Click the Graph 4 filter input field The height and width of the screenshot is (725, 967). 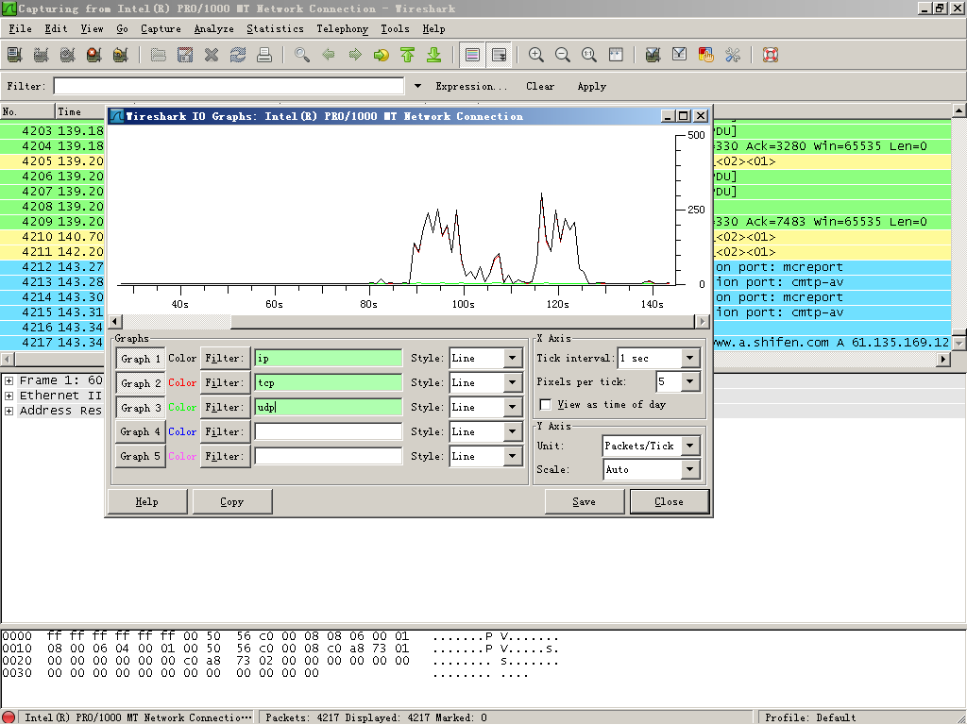click(x=329, y=431)
